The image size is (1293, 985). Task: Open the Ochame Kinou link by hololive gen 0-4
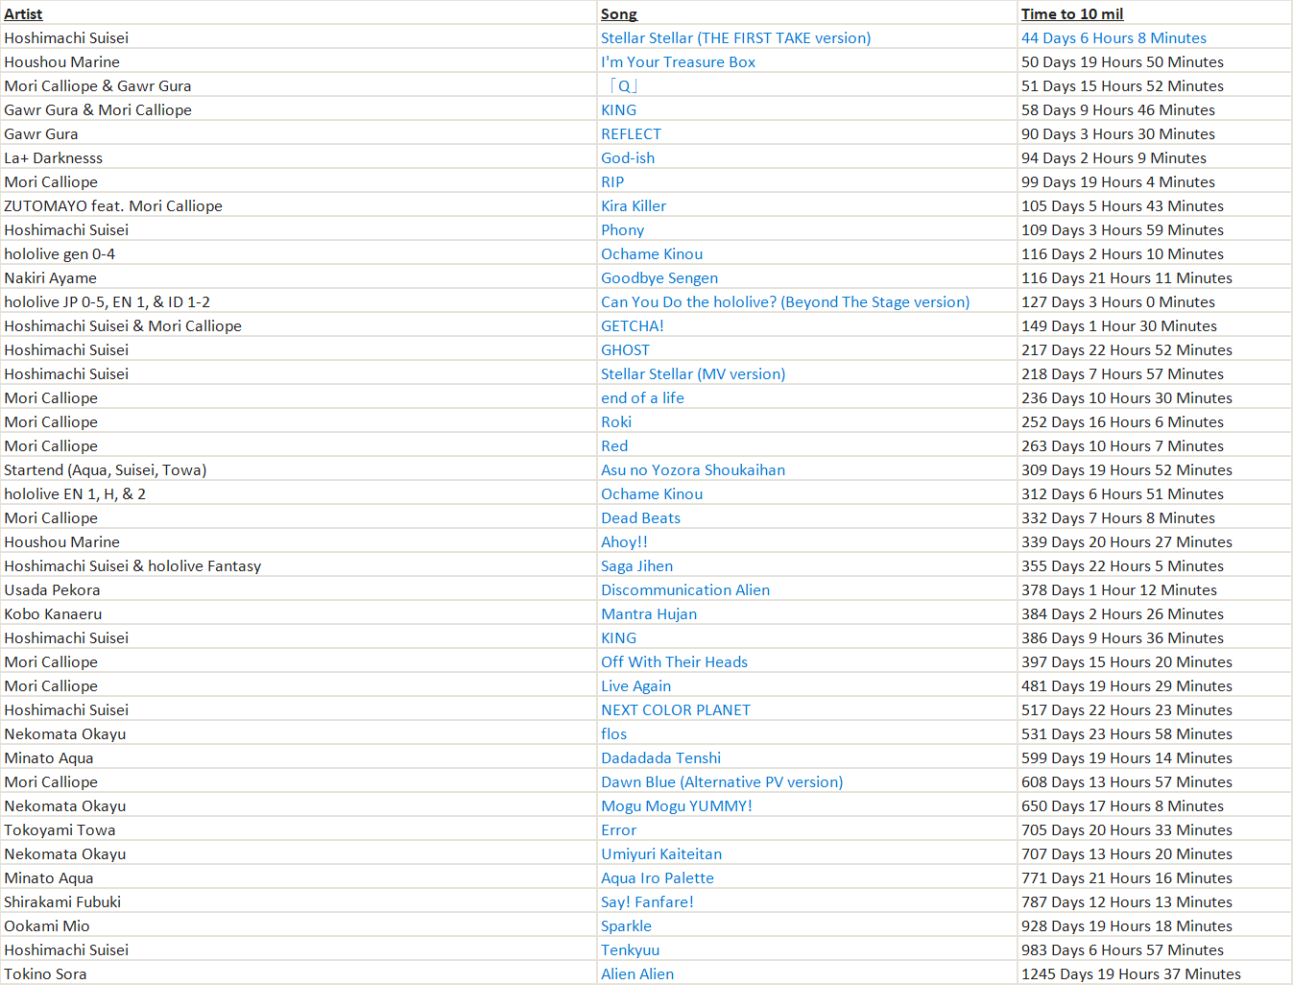[x=652, y=254]
